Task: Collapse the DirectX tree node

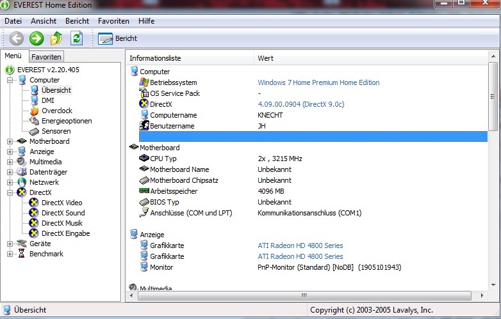Action: click(x=10, y=192)
